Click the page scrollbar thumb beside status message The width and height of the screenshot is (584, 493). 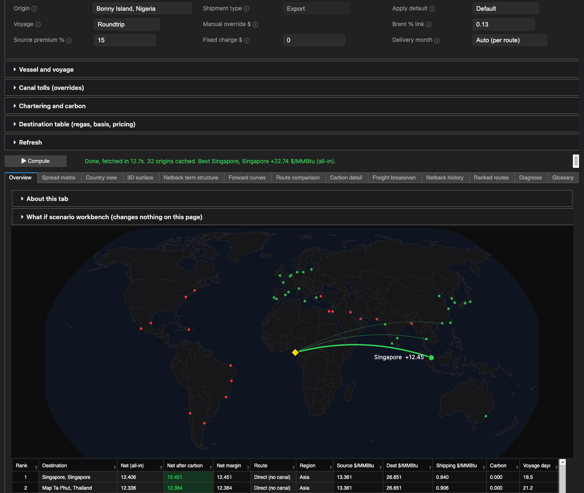pyautogui.click(x=576, y=161)
